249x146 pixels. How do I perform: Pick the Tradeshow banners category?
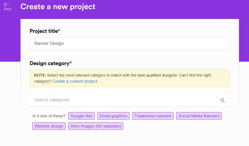[x=153, y=116]
